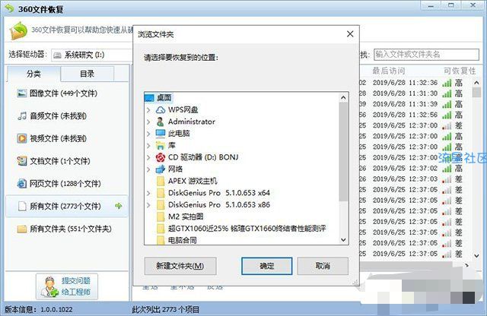Switch to the 分类 tab

pyautogui.click(x=33, y=74)
